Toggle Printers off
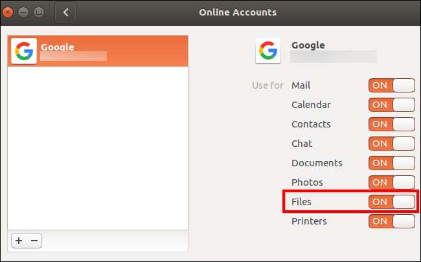 (391, 221)
